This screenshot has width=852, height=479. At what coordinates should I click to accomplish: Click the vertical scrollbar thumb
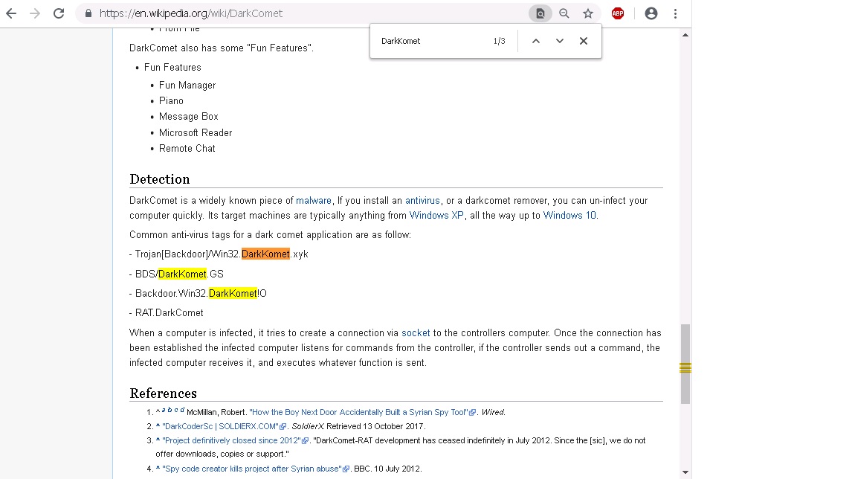(x=685, y=364)
